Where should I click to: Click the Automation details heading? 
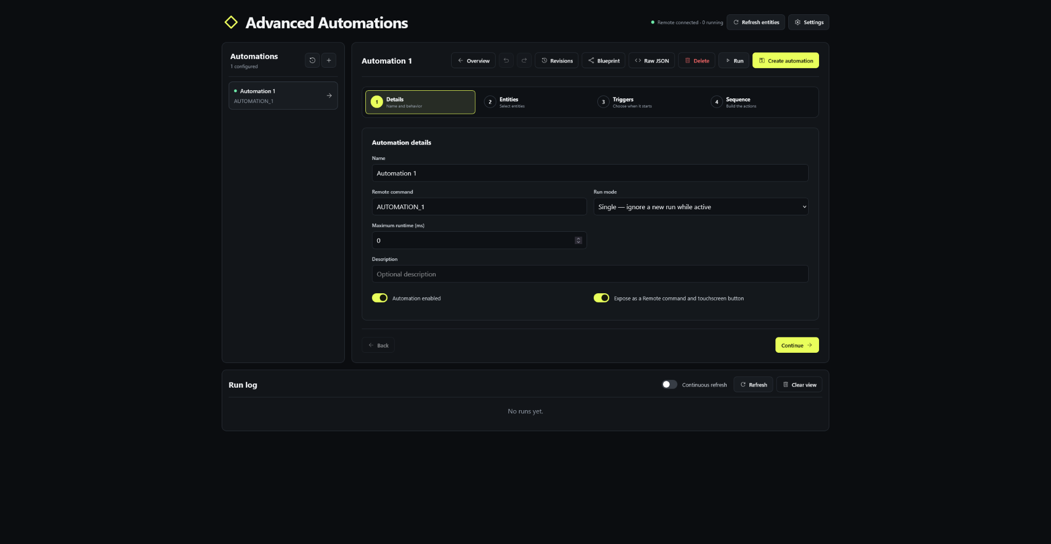[401, 143]
